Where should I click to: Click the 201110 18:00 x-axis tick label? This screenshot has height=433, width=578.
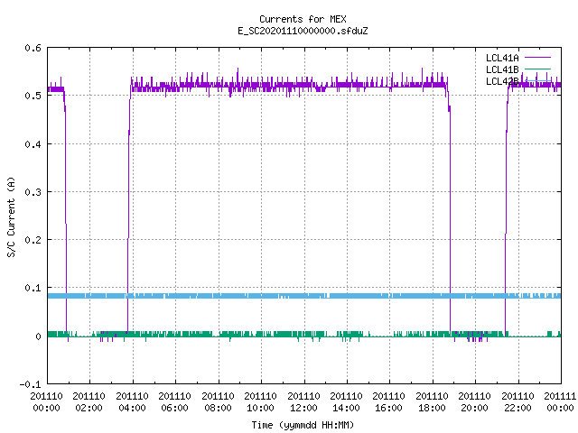click(x=432, y=402)
